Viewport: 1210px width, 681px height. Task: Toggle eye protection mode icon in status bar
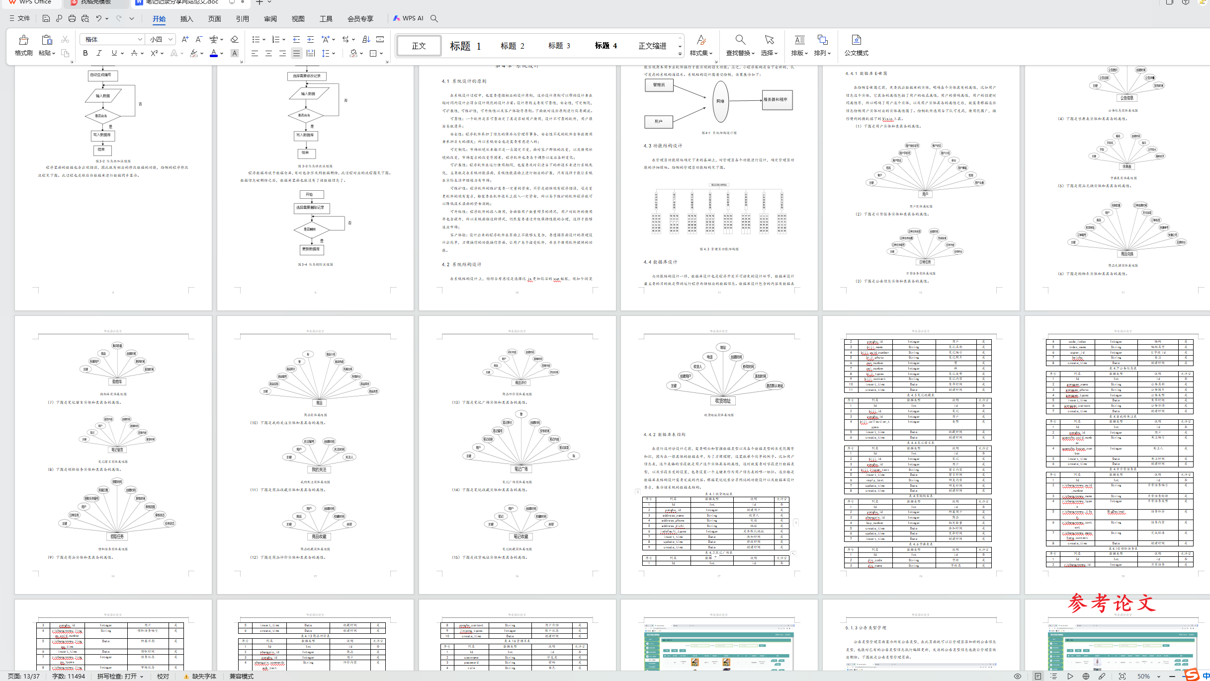click(x=1018, y=676)
